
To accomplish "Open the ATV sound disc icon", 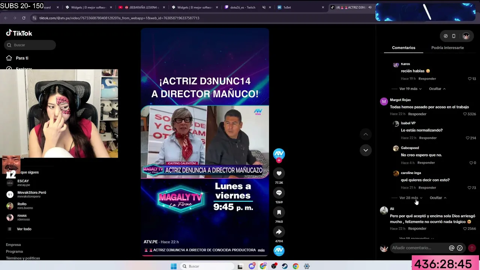I will 279,250.
